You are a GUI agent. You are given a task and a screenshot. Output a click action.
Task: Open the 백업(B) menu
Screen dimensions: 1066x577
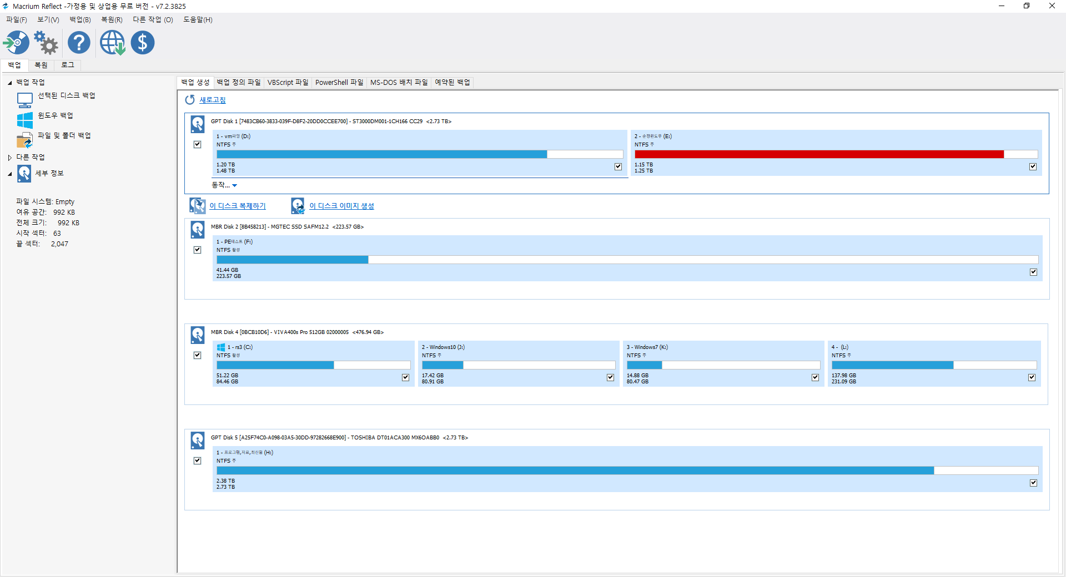[x=80, y=19]
